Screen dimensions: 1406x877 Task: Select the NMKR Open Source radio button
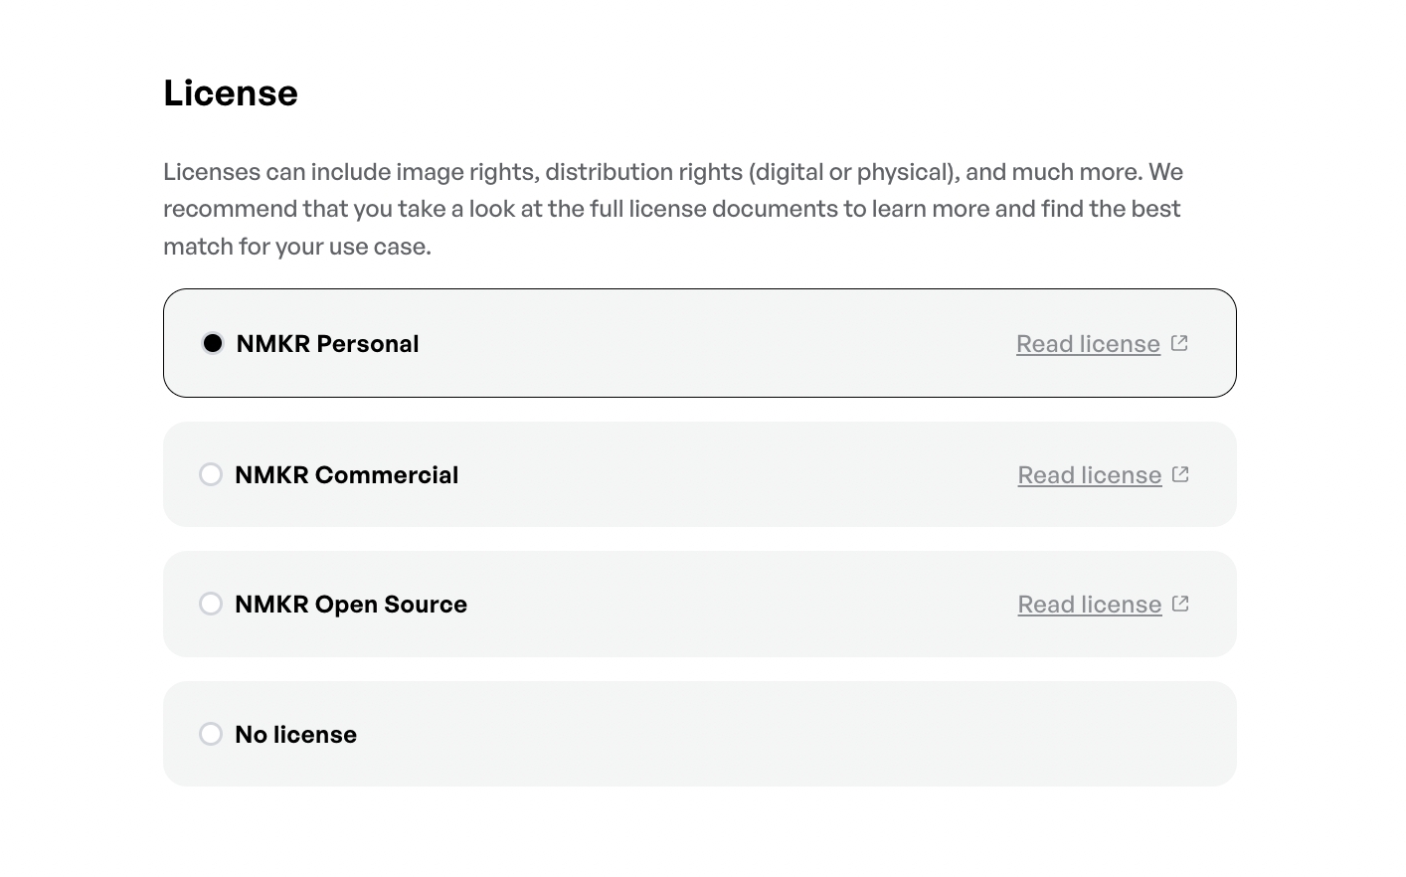point(211,604)
